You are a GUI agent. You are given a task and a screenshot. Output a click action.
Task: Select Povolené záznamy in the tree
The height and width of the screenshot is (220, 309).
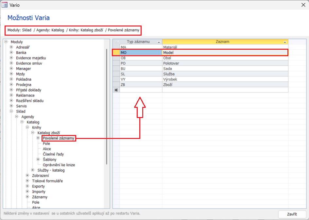point(59,138)
